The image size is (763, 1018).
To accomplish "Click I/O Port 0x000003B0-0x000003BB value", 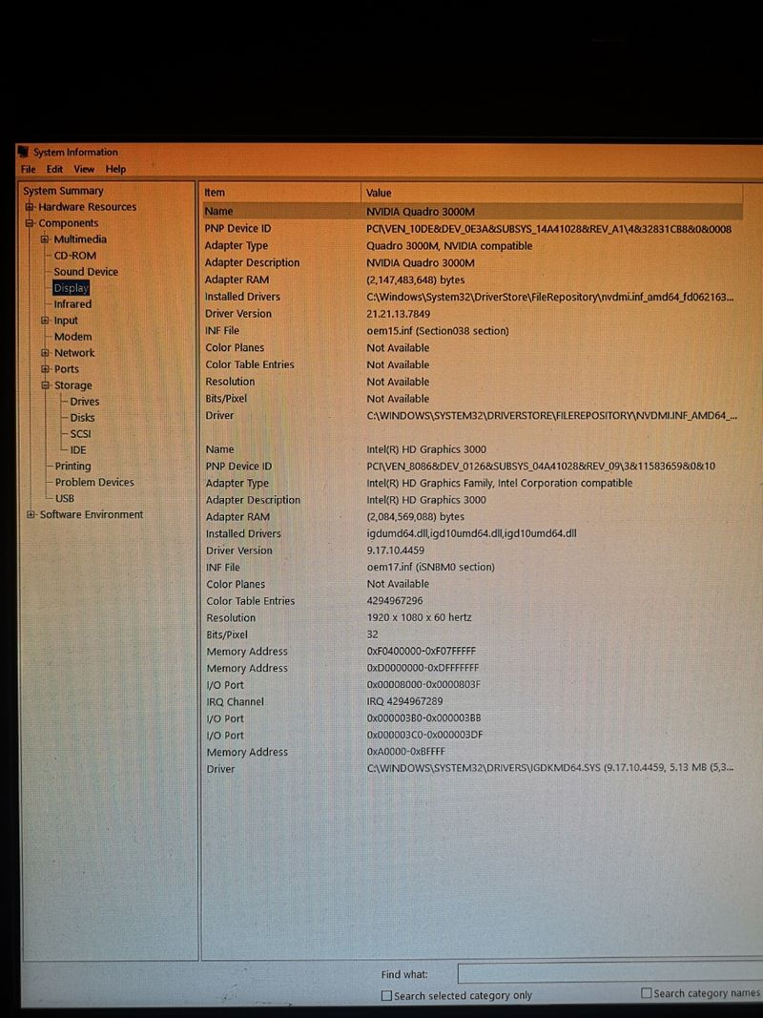I will tap(423, 718).
